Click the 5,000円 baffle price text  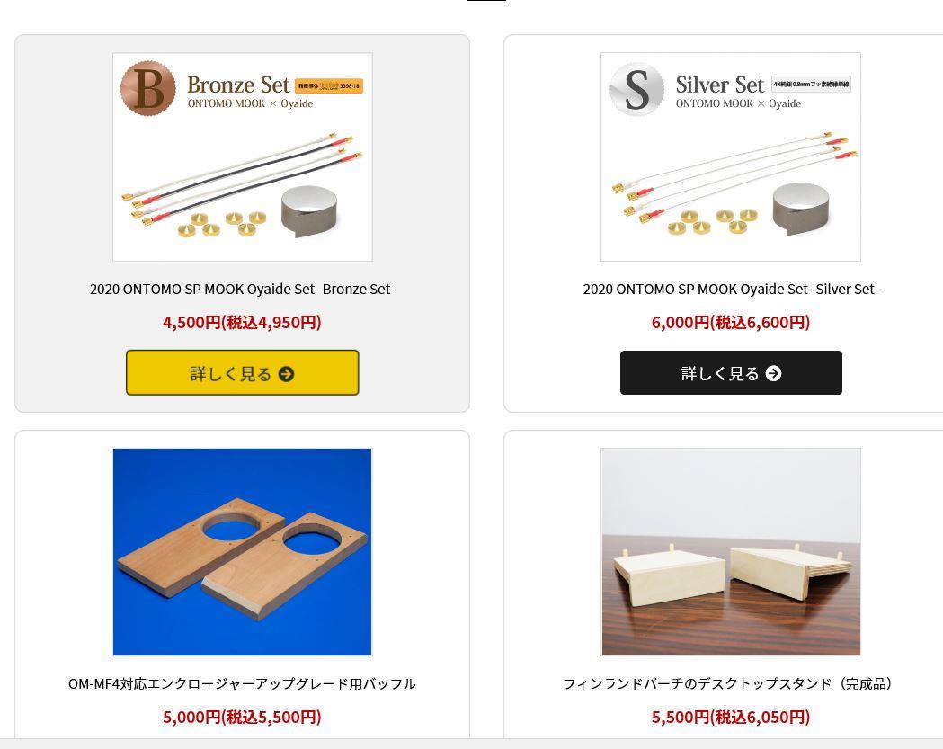click(x=243, y=718)
